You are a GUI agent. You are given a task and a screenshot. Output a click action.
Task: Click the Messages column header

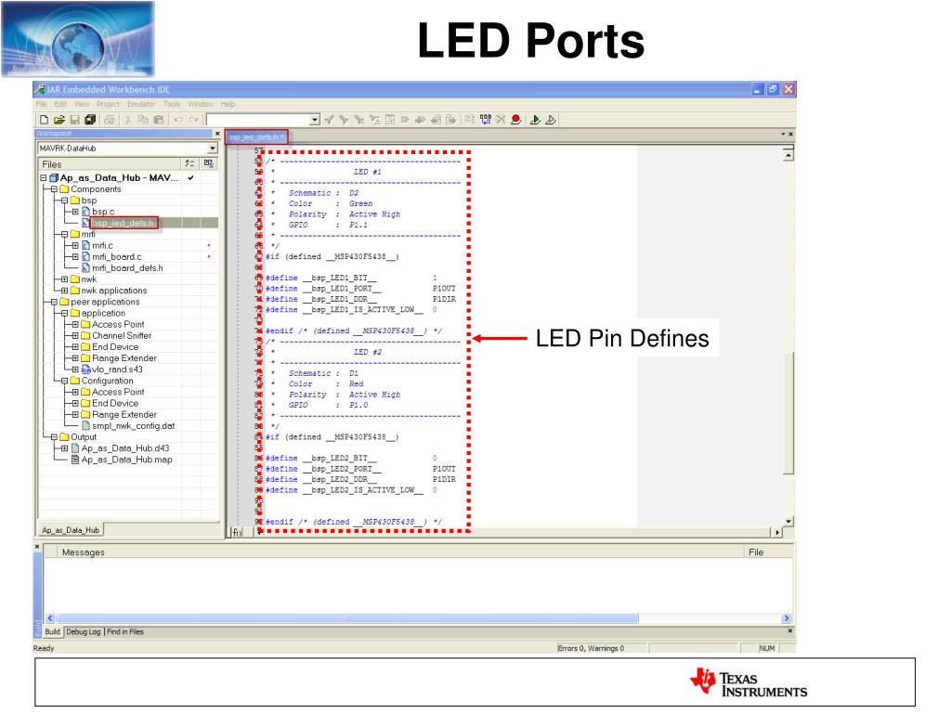(x=398, y=552)
